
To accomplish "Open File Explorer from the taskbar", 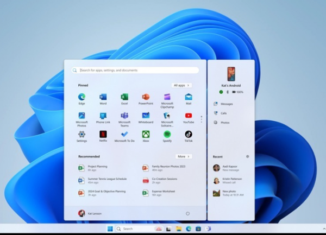I will [x=179, y=229].
